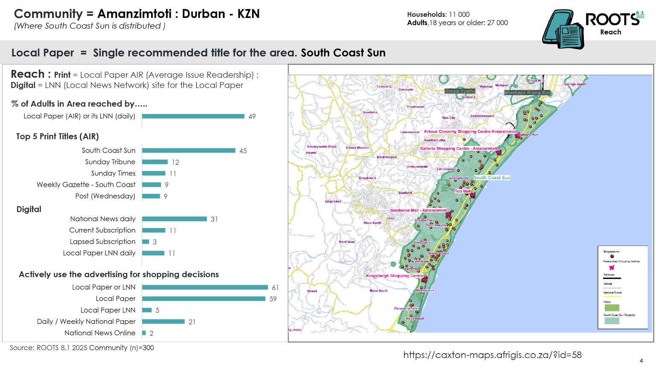Click the South Coast Sun 45 readership bar
Viewport: 656px width, 369px height.
[x=188, y=151]
